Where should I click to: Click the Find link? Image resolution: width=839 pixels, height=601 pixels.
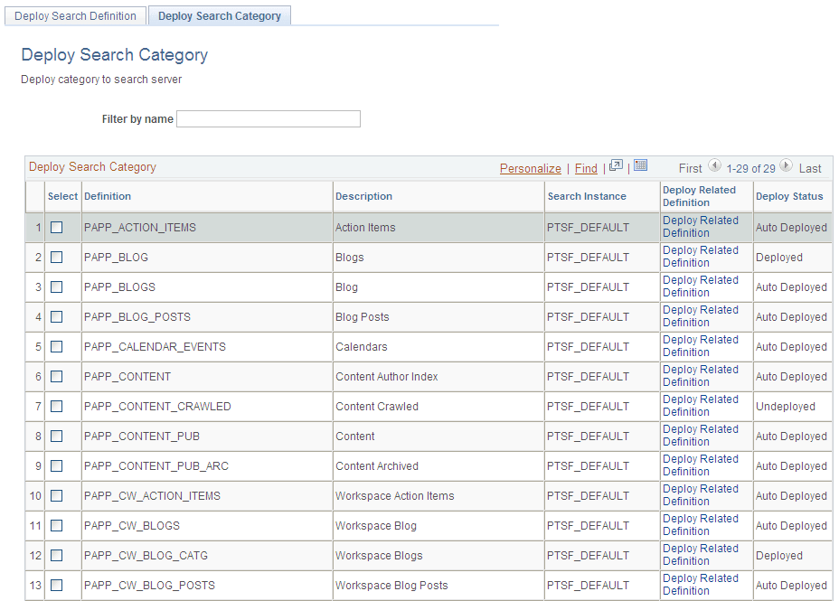586,167
